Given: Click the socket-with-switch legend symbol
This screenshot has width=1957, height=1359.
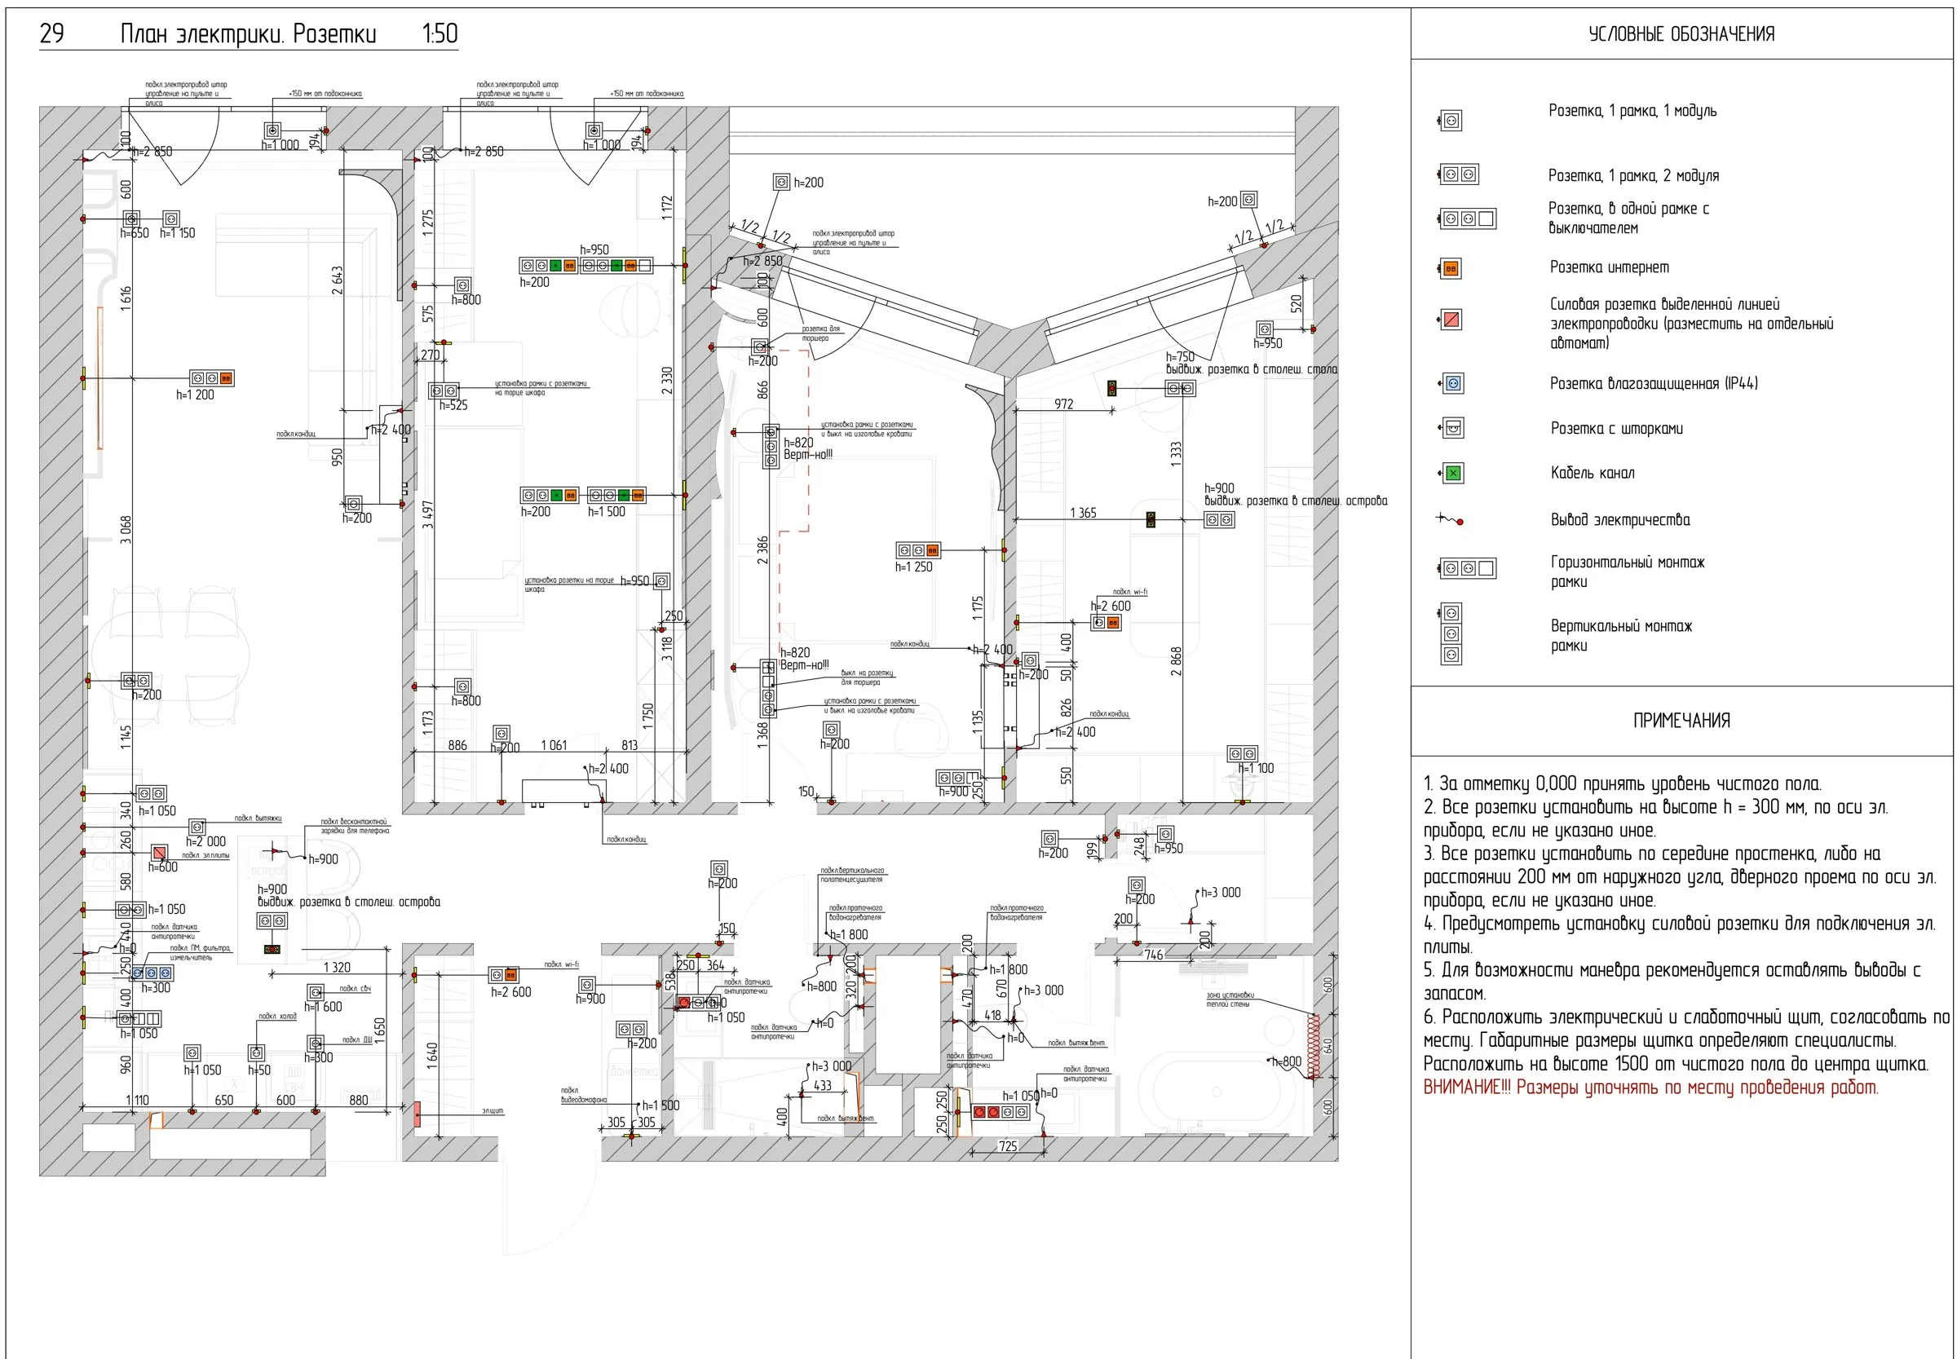Looking at the screenshot, I should click(1467, 218).
